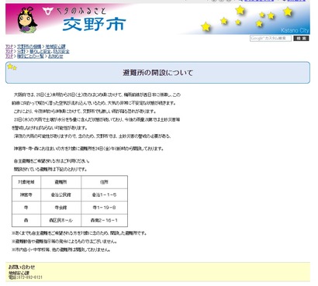Click the 避難所の開設について page heading

click(x=157, y=73)
